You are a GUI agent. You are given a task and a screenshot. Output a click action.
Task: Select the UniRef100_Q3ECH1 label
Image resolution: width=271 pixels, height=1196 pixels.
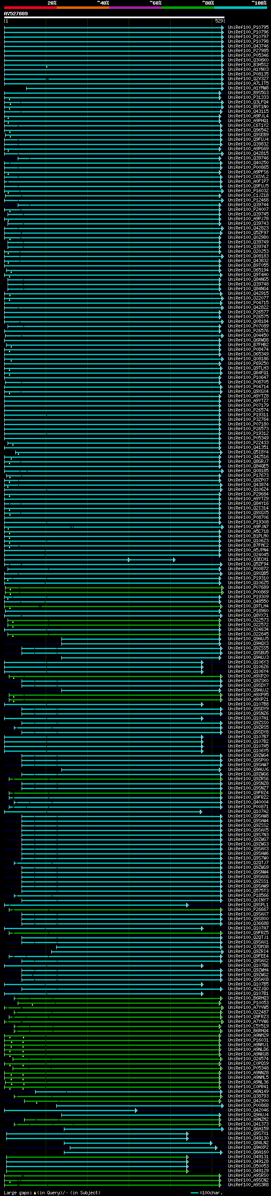click(x=248, y=560)
